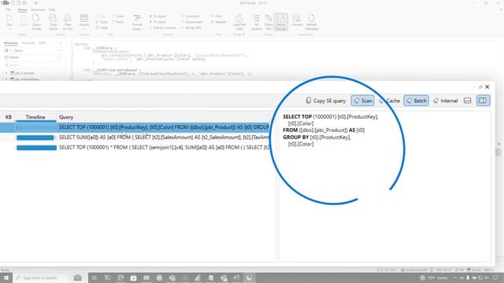Open the Model selector dropdown
Screen dimensions: 504x283
pyautogui.click(x=32, y=57)
